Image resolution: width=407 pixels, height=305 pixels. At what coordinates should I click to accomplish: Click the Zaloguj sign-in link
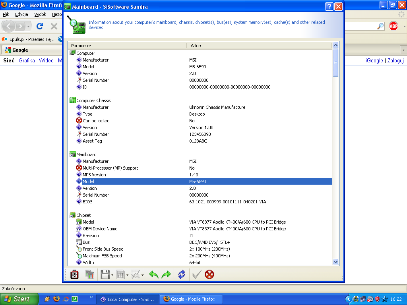pos(395,61)
